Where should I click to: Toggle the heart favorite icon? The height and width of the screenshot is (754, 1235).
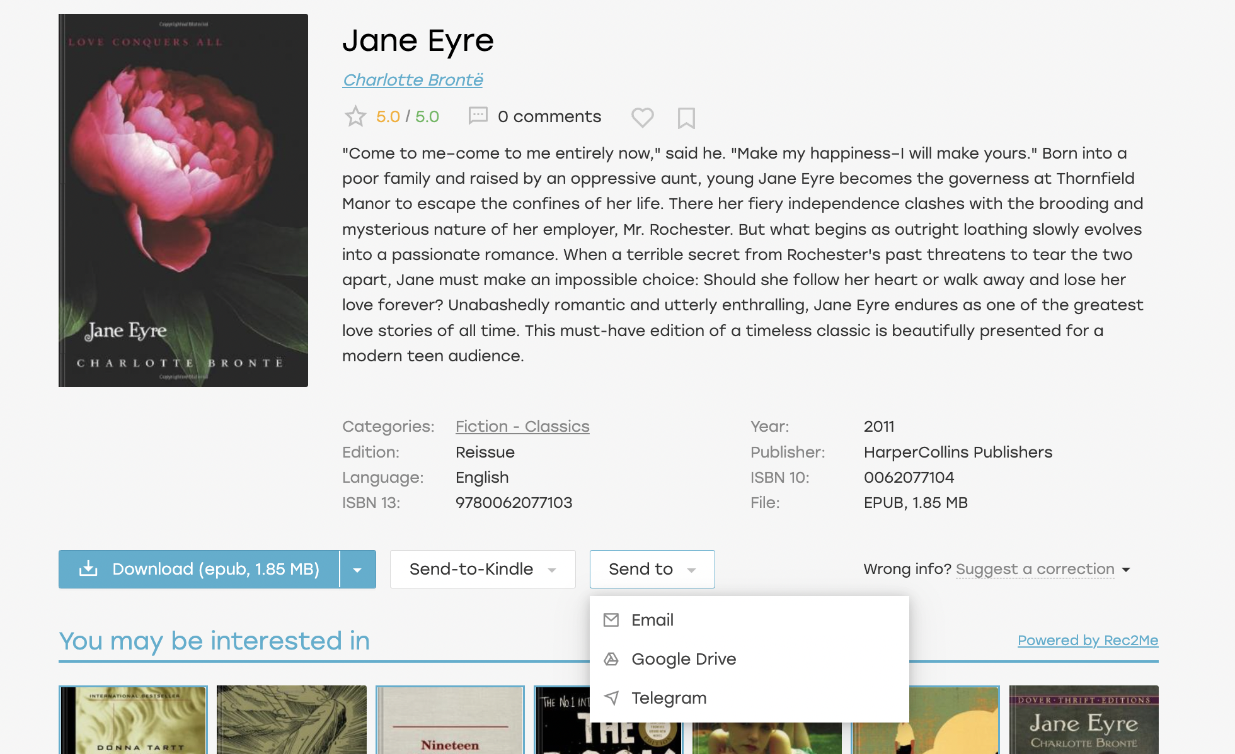(643, 118)
